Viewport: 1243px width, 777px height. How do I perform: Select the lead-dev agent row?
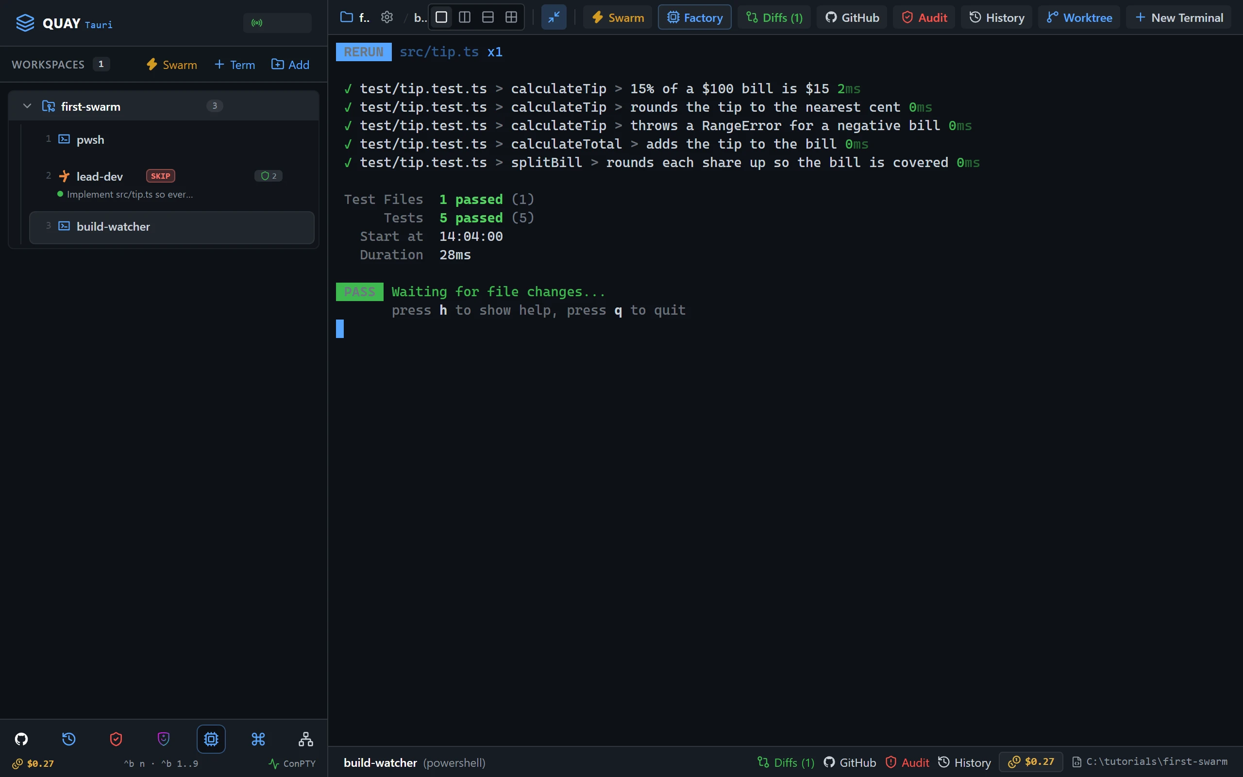[171, 184]
